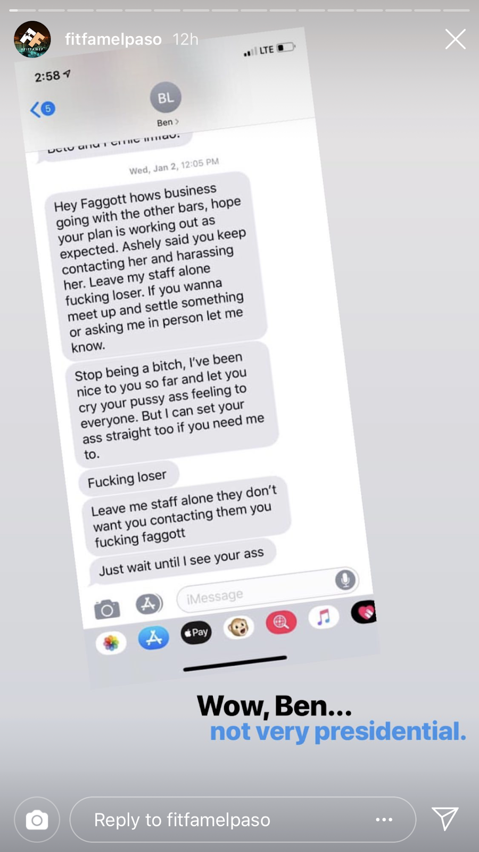Choose the monkey Animoji icon
Viewport: 479px width, 852px height.
pos(238,627)
